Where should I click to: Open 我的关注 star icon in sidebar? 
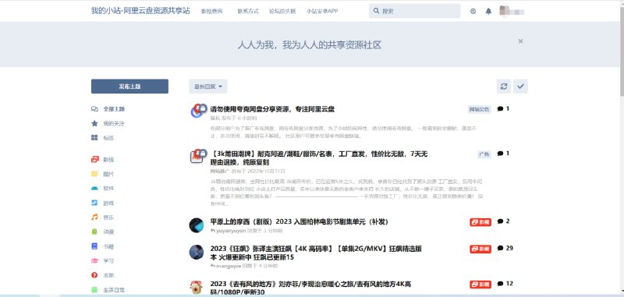pos(94,123)
